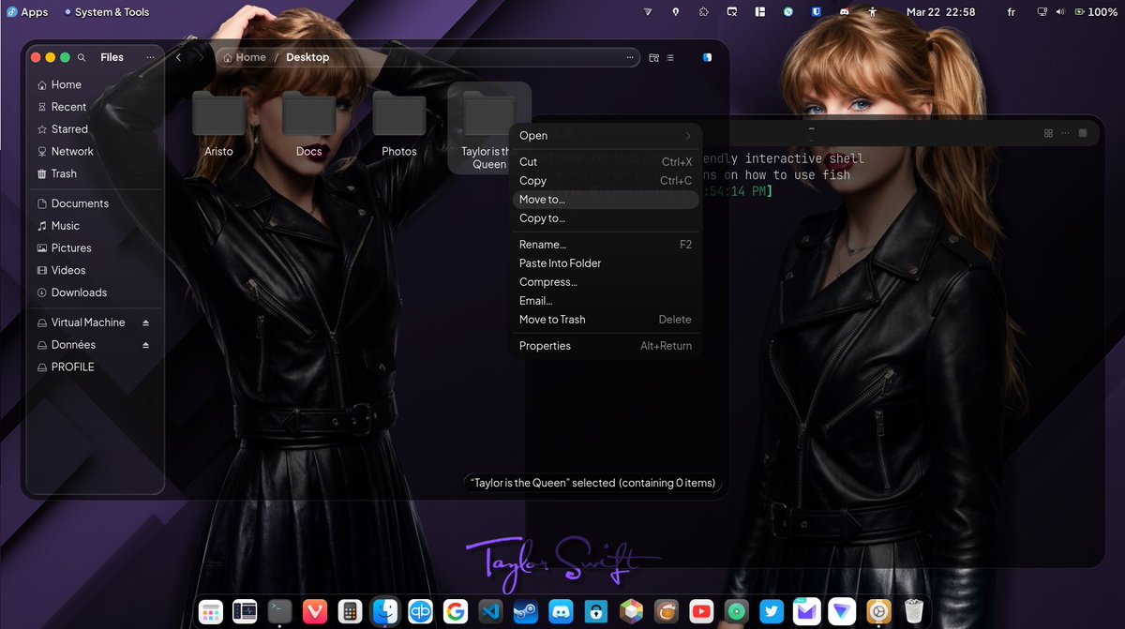Open YouTube from the dock

700,611
